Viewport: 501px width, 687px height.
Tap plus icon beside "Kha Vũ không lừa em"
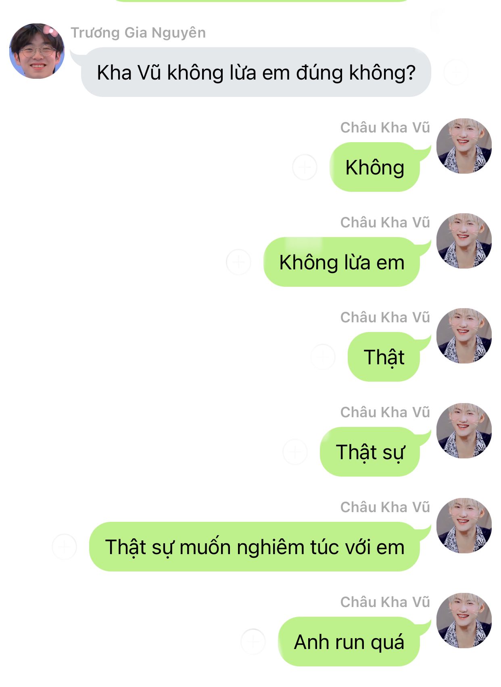click(x=456, y=72)
